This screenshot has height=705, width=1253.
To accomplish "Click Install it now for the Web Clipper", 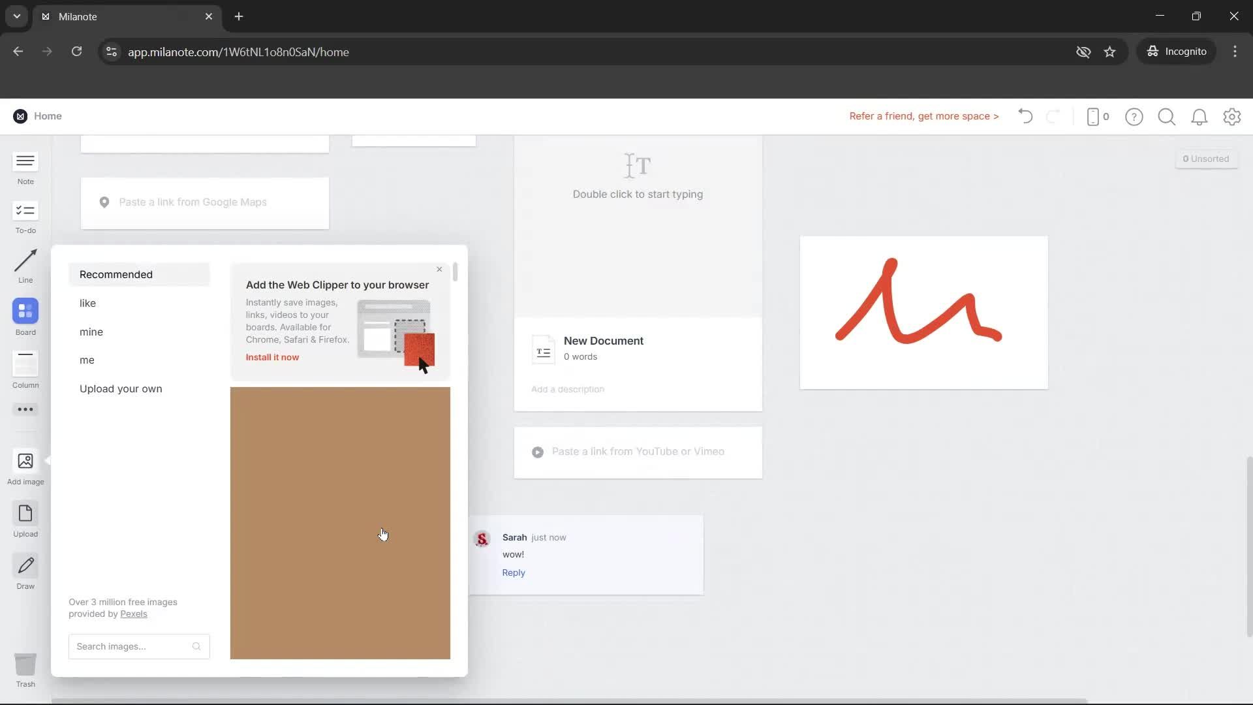I will [x=272, y=357].
